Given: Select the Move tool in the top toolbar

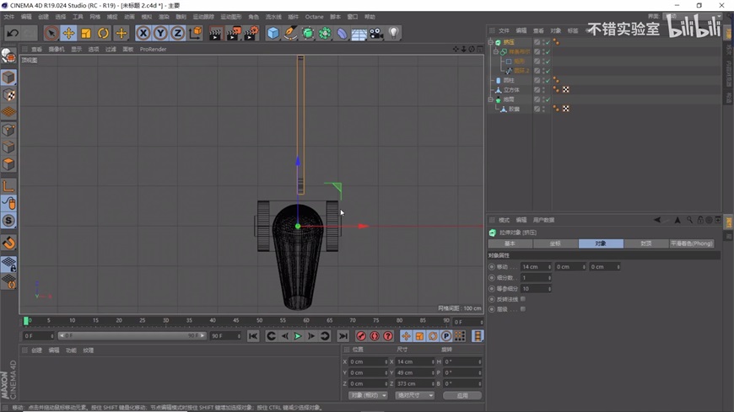Looking at the screenshot, I should [68, 33].
